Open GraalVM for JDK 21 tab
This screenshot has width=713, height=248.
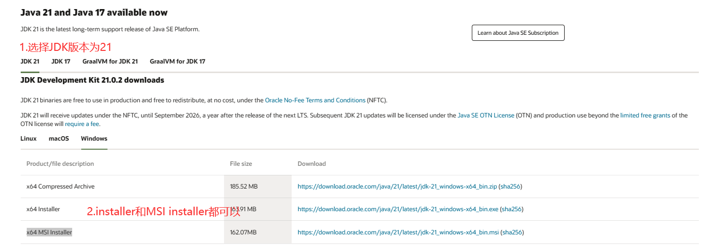110,61
